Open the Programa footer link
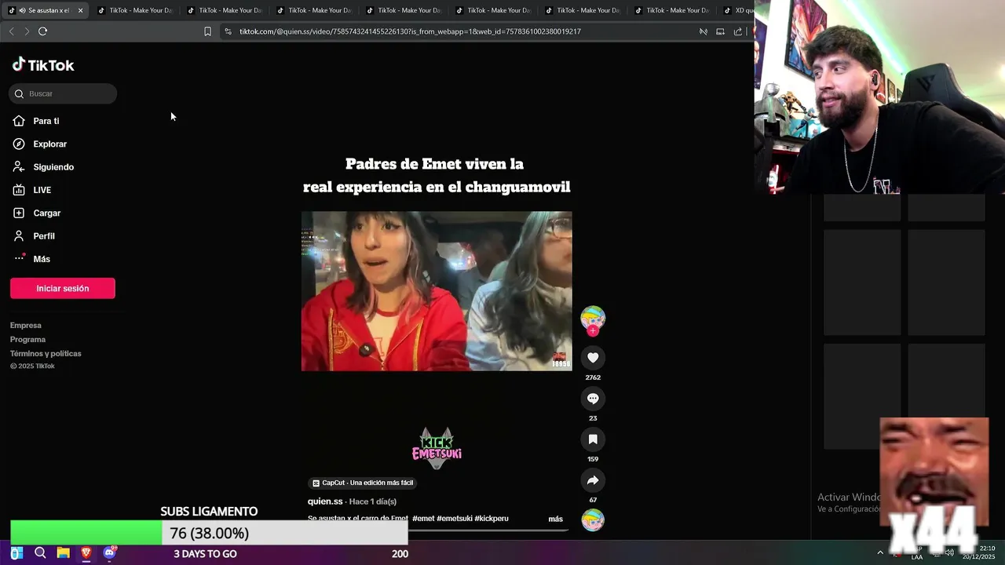This screenshot has height=565, width=1005. pyautogui.click(x=27, y=340)
